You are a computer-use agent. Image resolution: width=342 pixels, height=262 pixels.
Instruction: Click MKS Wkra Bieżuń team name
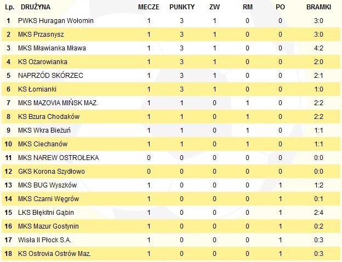click(44, 130)
